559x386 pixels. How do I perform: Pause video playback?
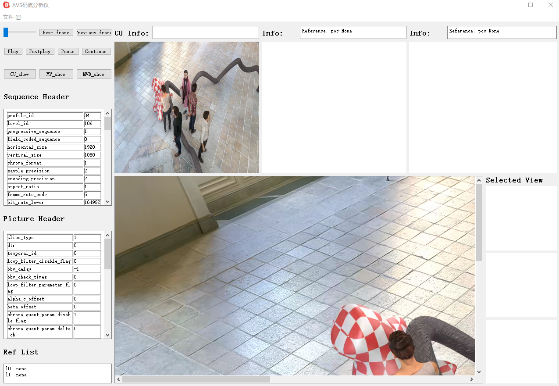pos(68,51)
